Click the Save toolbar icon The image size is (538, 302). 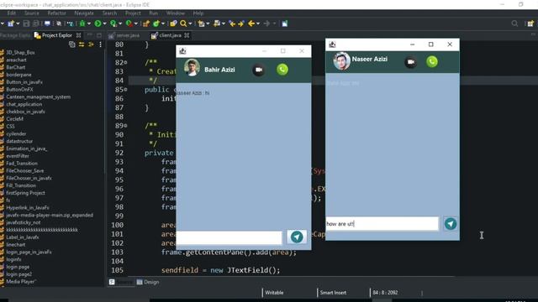point(26,23)
